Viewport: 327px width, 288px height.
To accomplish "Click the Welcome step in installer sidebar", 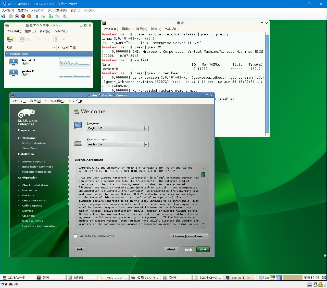I will pos(29,138).
